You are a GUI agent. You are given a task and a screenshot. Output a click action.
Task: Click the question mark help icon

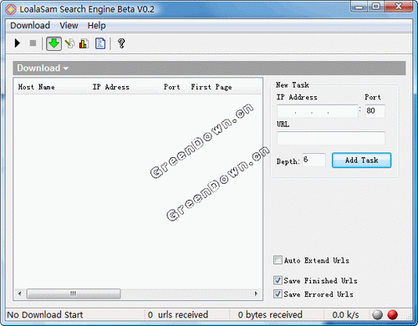point(121,43)
